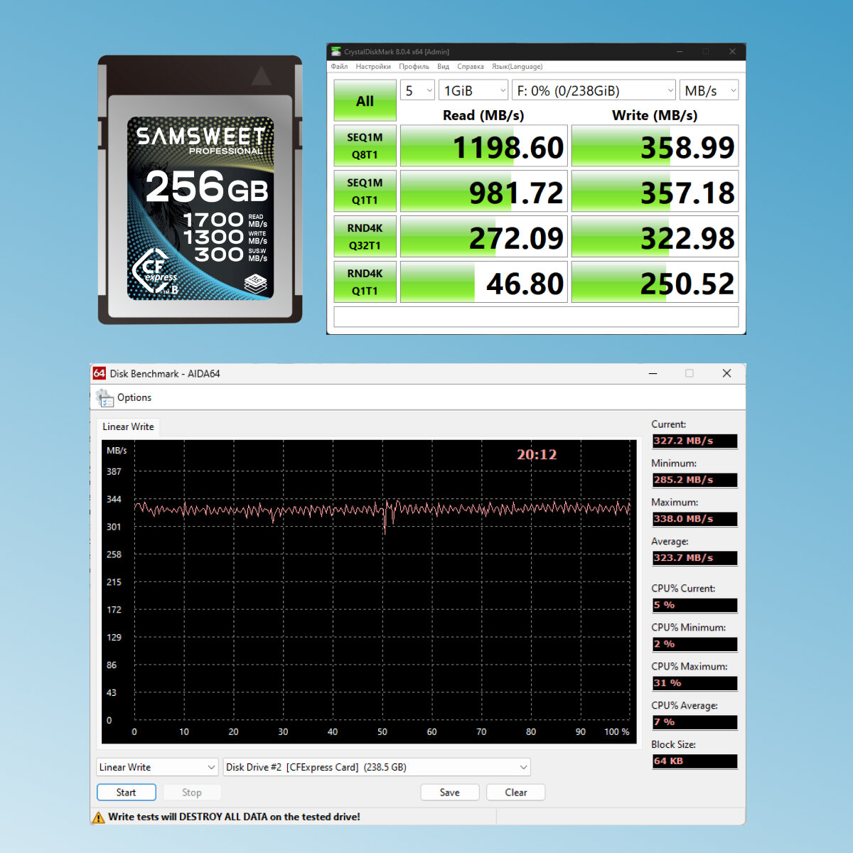
Task: Open the Options menu in AIDA64
Action: tap(134, 397)
